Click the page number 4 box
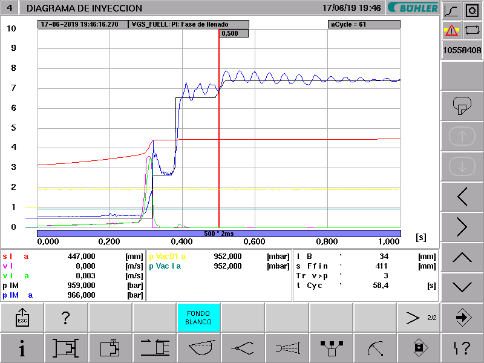Image resolution: width=484 pixels, height=363 pixels. [10, 7]
